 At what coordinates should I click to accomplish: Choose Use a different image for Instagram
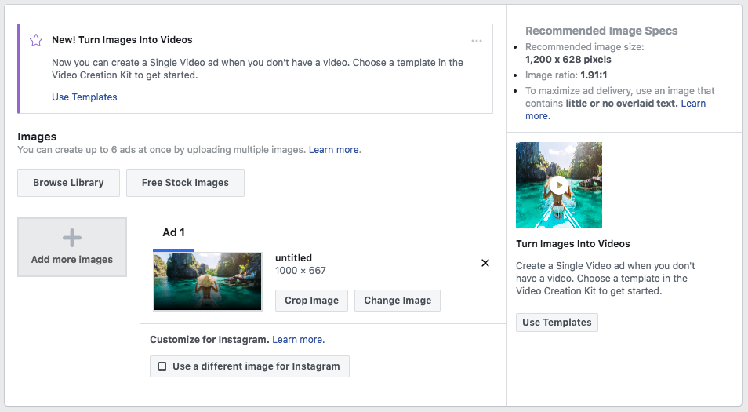click(249, 366)
